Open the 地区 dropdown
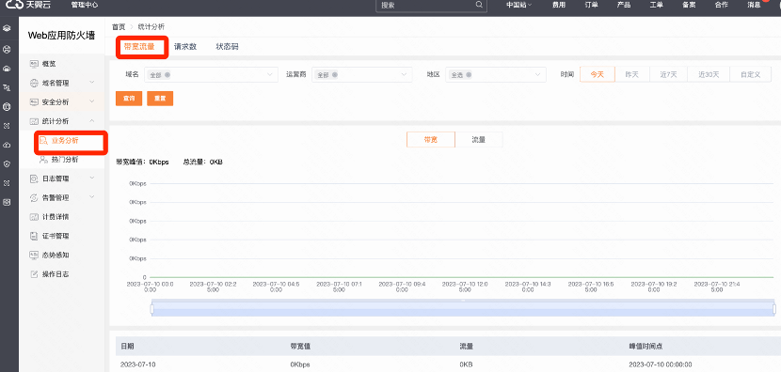This screenshot has height=372, width=781. point(496,74)
